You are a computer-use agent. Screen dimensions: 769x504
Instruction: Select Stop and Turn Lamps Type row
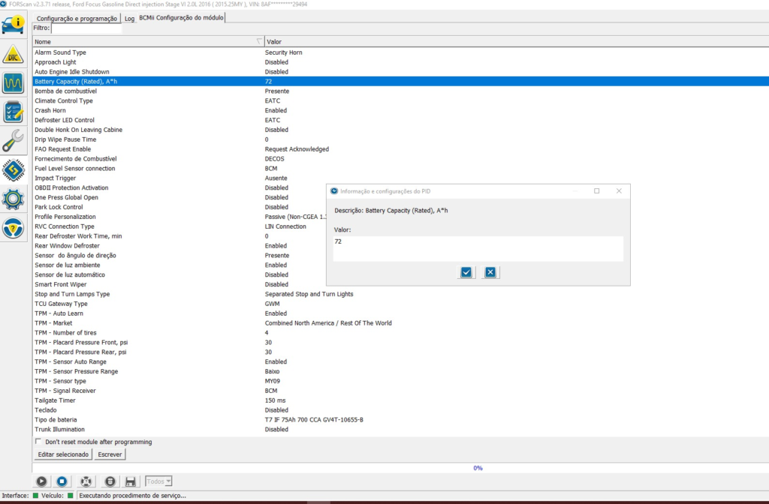tap(401, 294)
